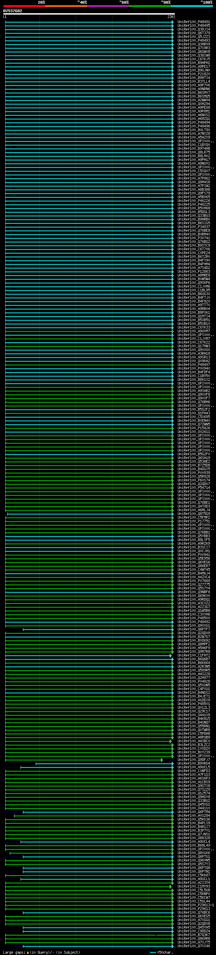
Task: Select the UniRef100_A9P7V6 entry
Action: [193, 85]
